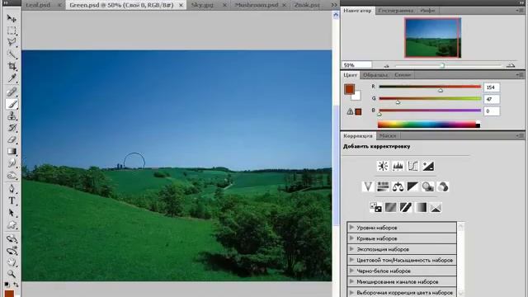Select the Magic Wand tool
528x297 pixels.
[x=12, y=54]
